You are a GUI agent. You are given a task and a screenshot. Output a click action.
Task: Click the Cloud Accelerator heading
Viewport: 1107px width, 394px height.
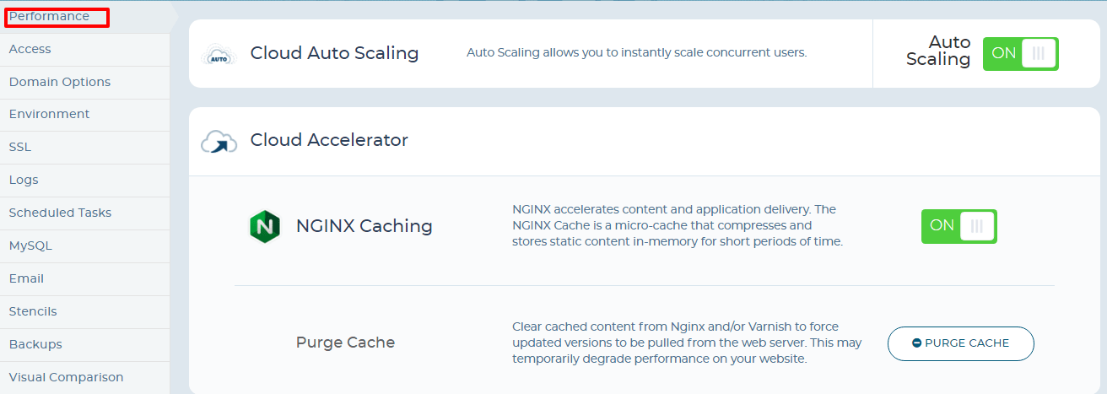tap(329, 140)
